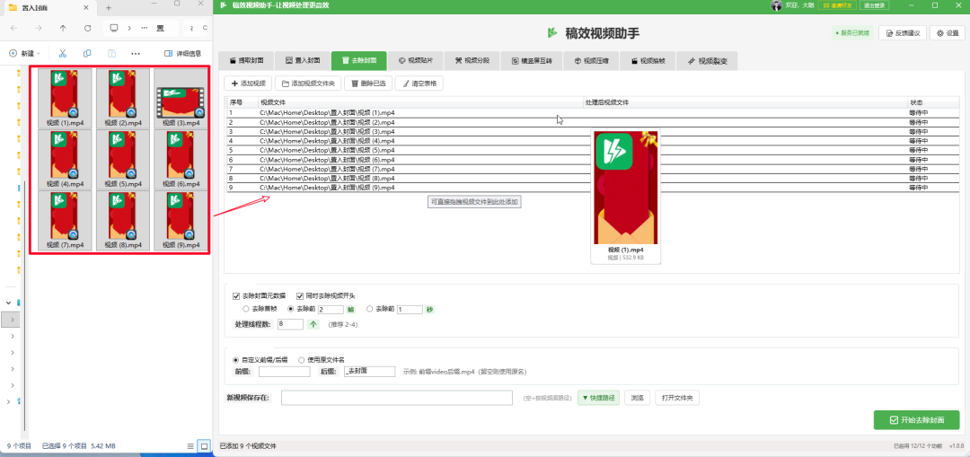The height and width of the screenshot is (457, 970).
Task: Click the 开始去除封面 start button
Action: point(916,420)
